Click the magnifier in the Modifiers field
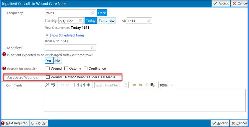Screen dimensions: 249x127 click(x=92, y=47)
